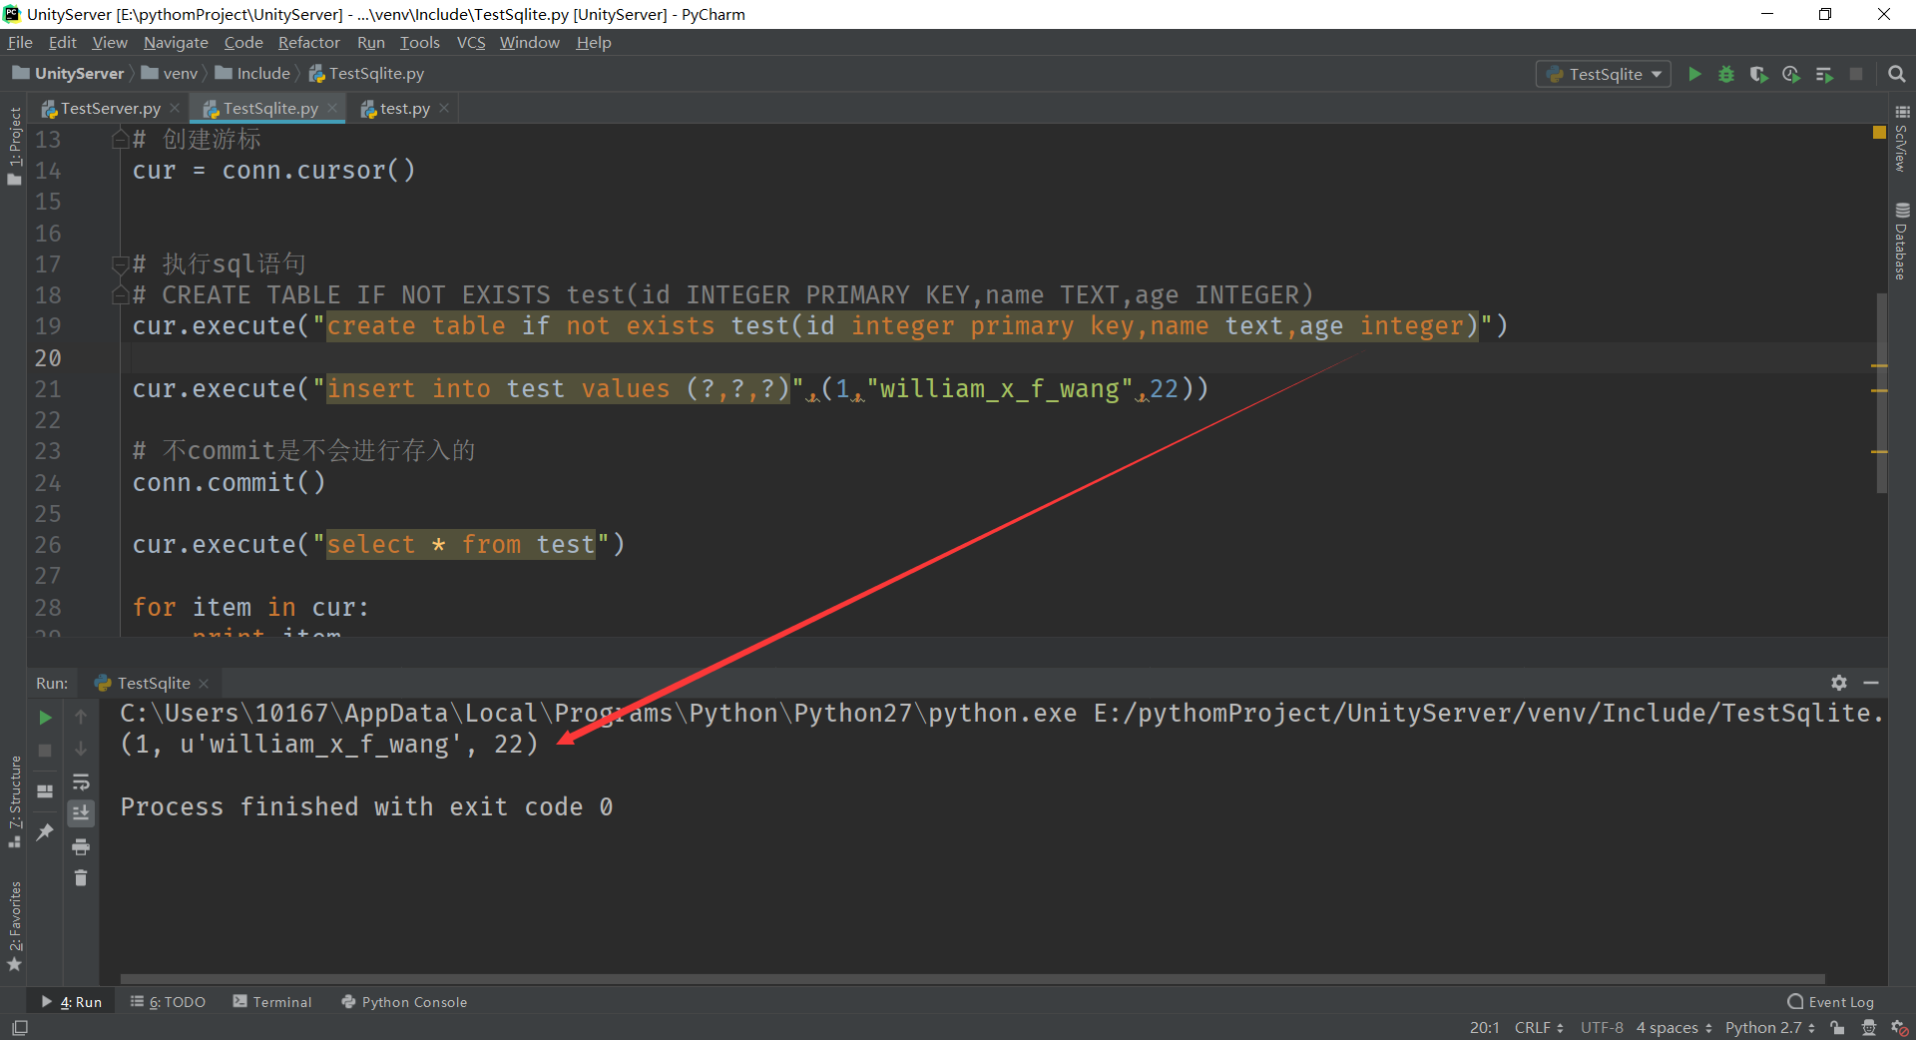Open the Refactor menu
The image size is (1916, 1040).
(308, 42)
